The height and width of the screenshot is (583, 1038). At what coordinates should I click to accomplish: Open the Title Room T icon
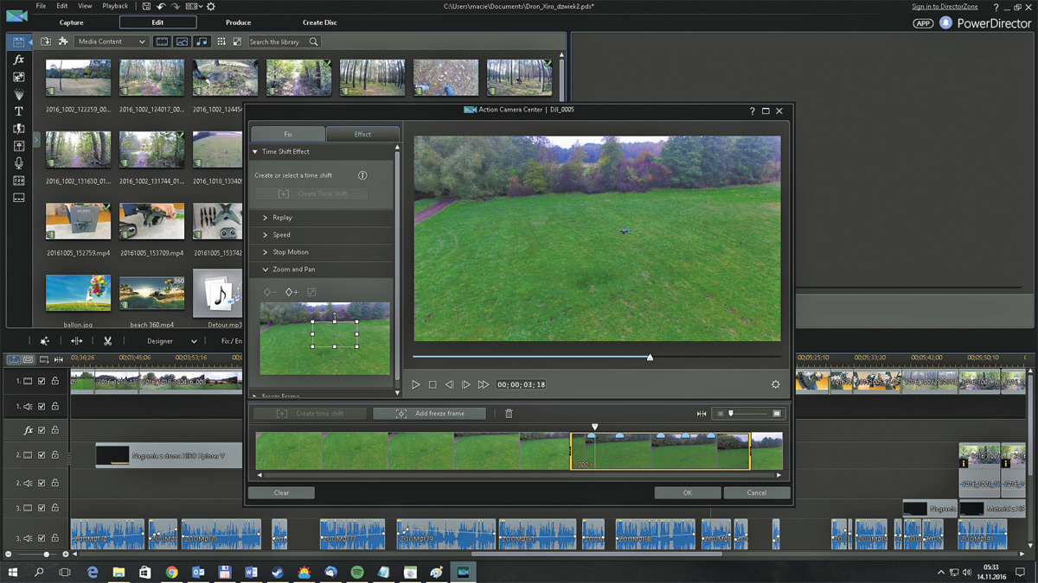[x=18, y=111]
